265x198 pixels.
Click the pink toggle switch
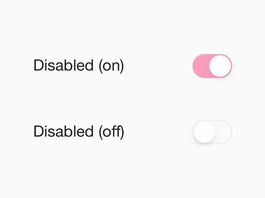coord(212,66)
